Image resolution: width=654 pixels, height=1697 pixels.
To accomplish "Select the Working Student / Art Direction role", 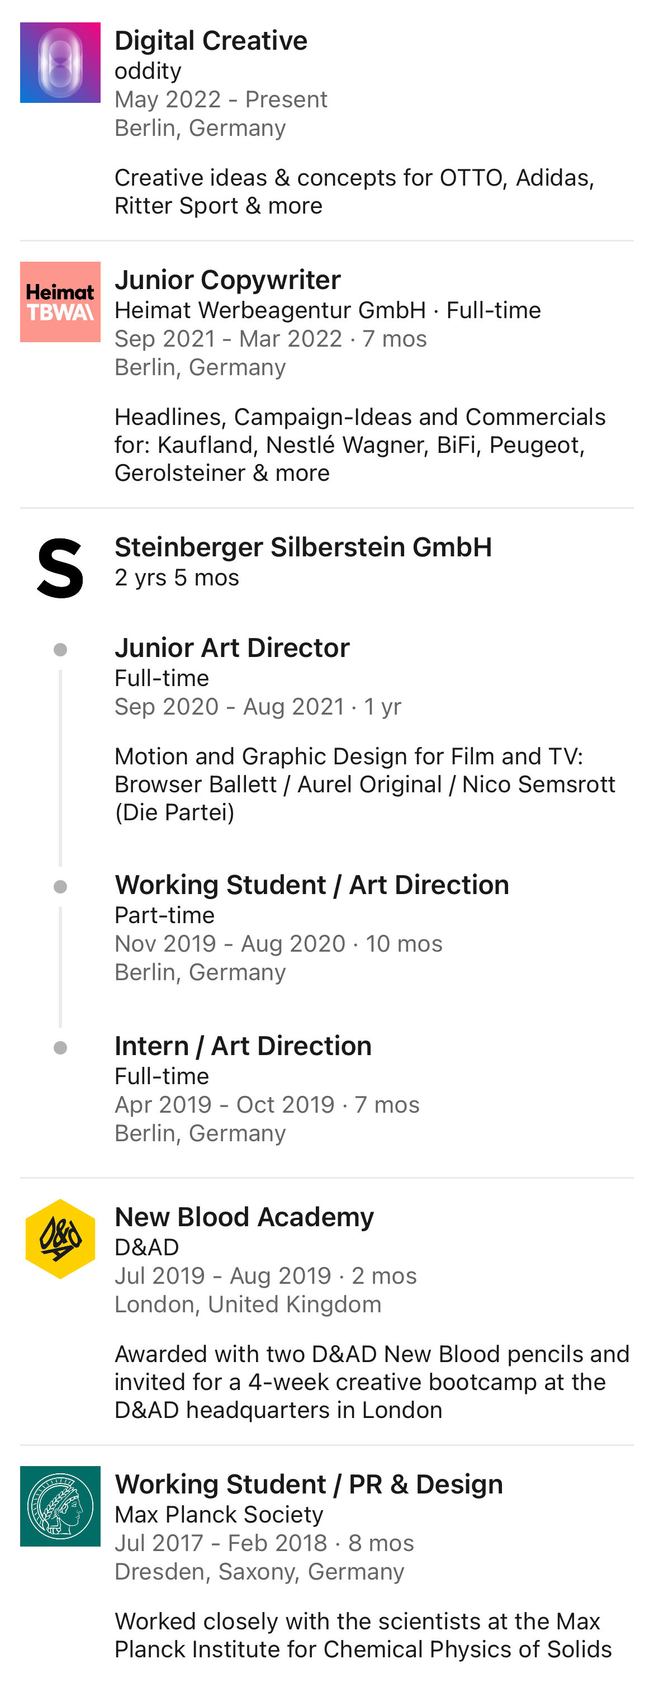I will click(311, 885).
